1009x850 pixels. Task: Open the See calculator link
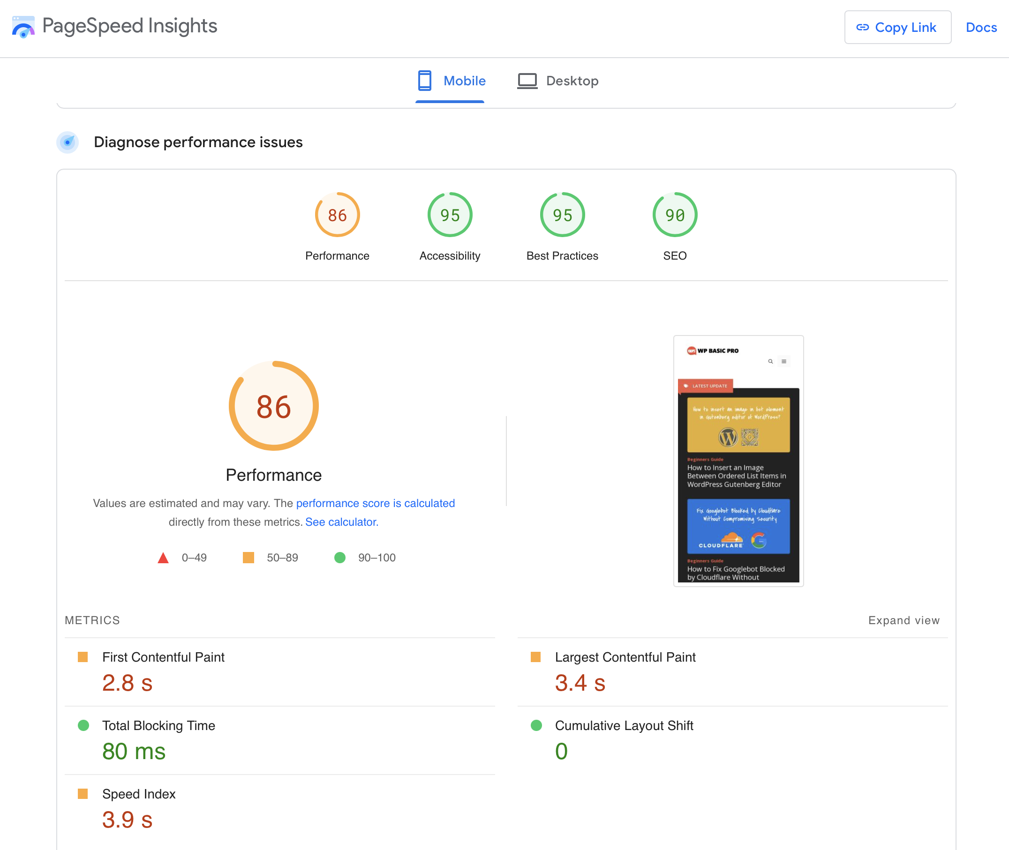pyautogui.click(x=342, y=522)
